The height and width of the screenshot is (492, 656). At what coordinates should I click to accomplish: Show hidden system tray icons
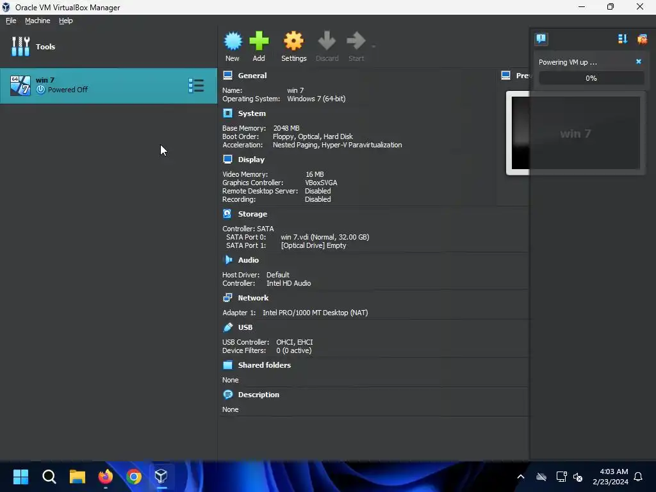[520, 477]
